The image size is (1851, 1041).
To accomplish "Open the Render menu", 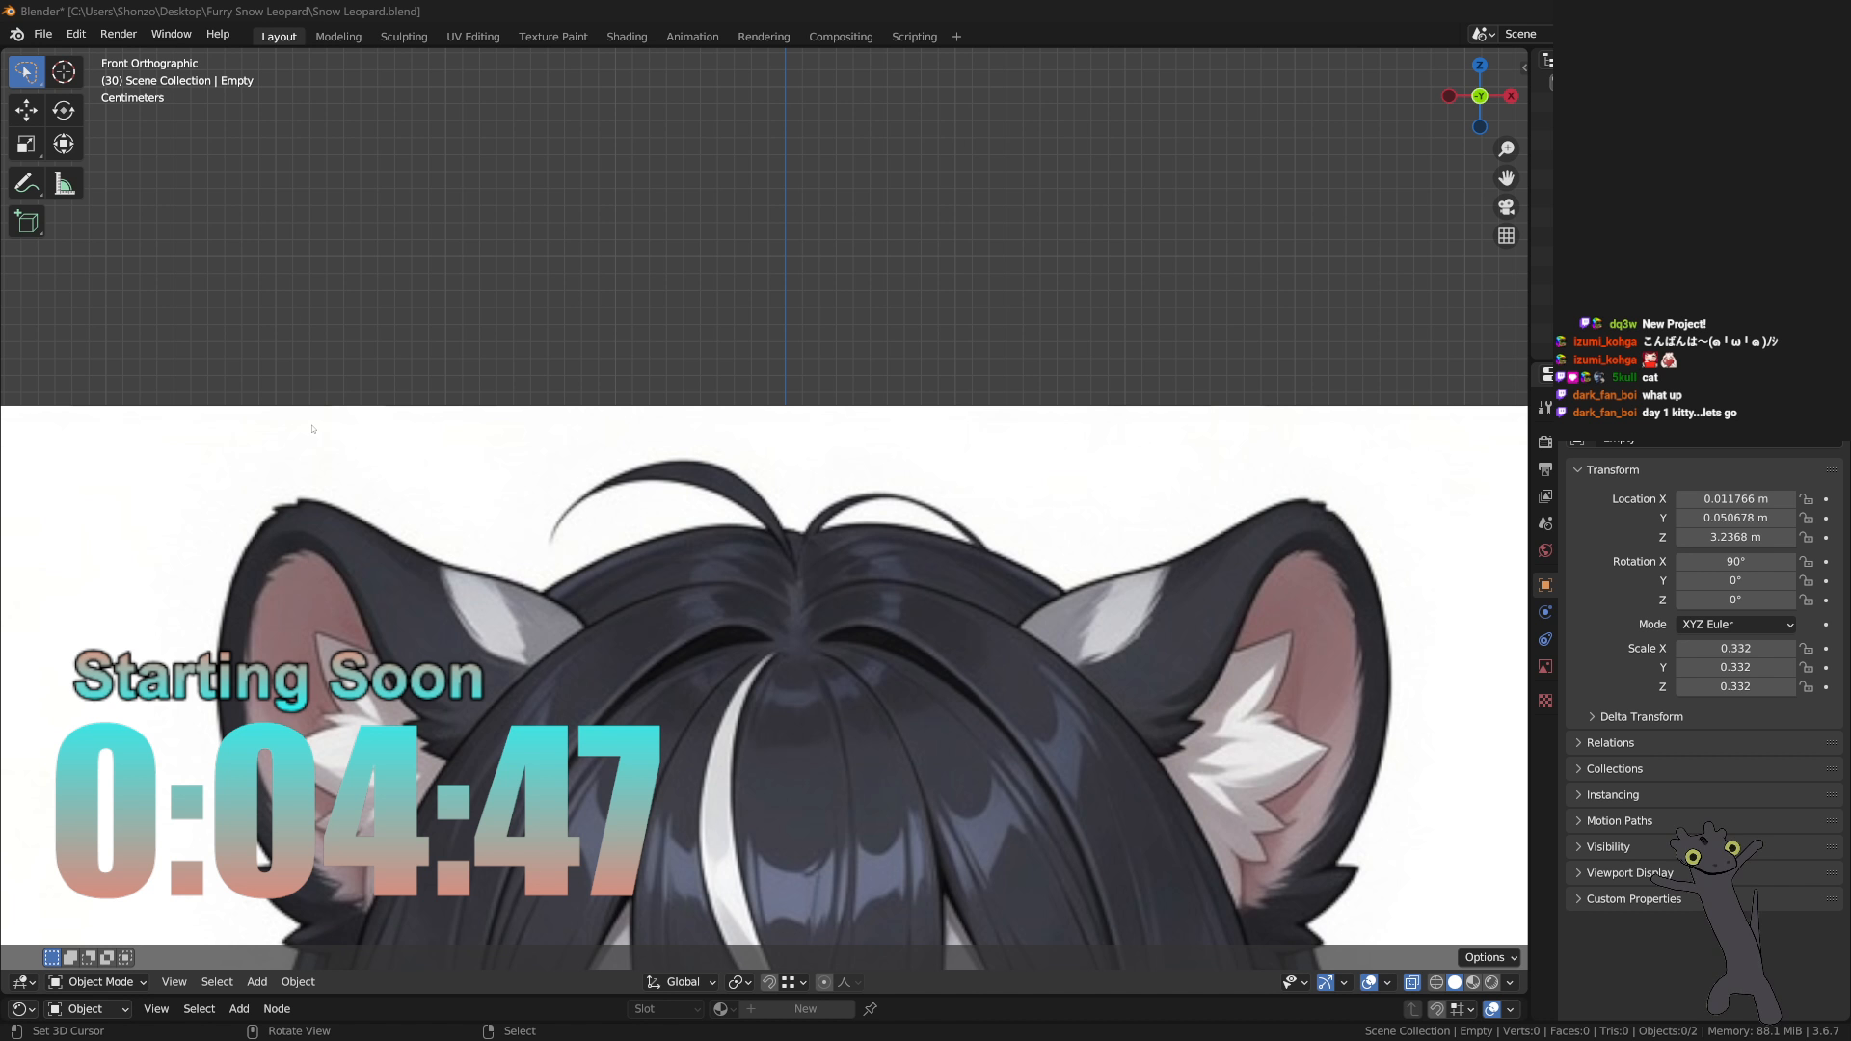I will pos(119,34).
